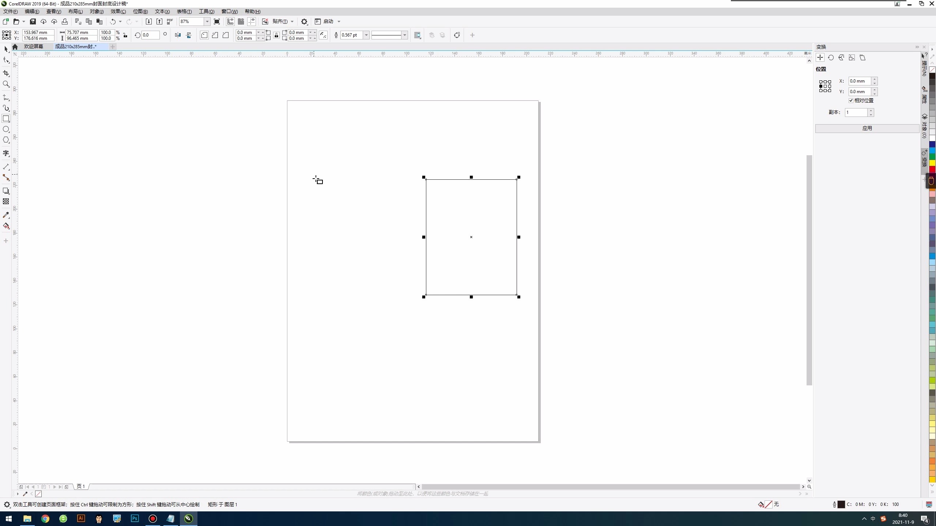The image size is (936, 526).
Task: Open the Rotate tab in transform docker
Action: coord(831,58)
